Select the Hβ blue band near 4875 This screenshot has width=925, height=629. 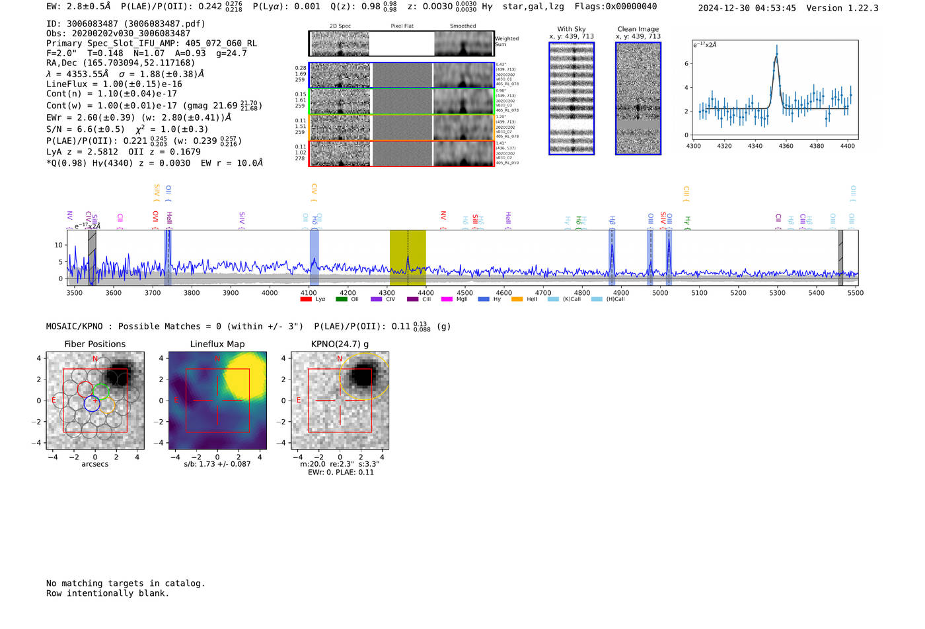tap(612, 258)
